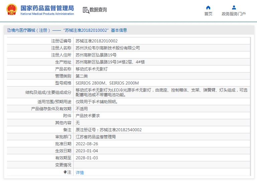Select 江苏省药品监督管理局 approval department
The image size is (257, 182).
point(96,137)
